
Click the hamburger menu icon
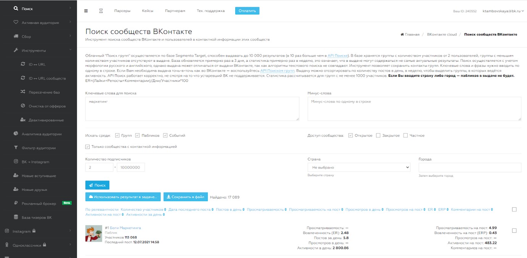pos(86,11)
